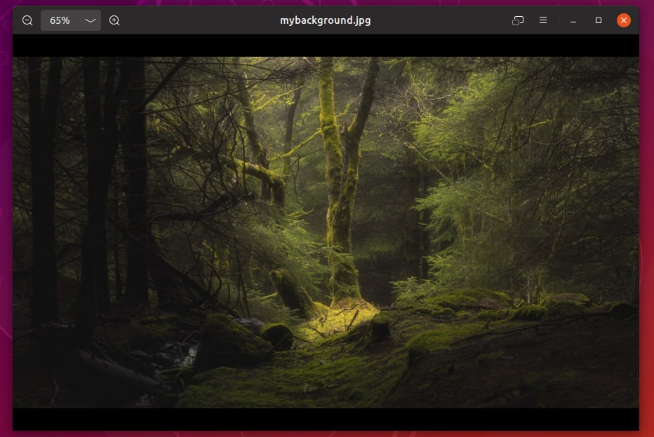Image resolution: width=654 pixels, height=437 pixels.
Task: Click the forest photograph
Action: pyautogui.click(x=327, y=231)
